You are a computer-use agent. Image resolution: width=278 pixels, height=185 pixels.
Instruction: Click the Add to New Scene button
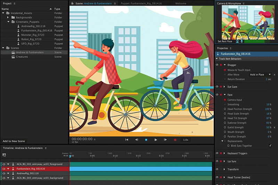[14, 141]
